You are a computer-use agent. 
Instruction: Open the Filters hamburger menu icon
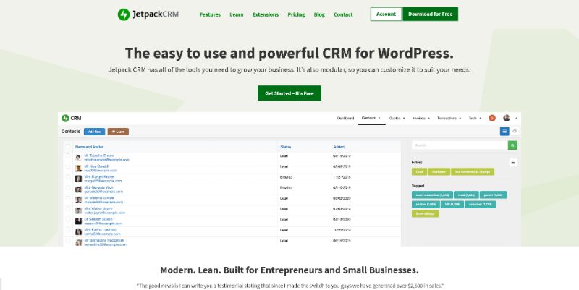click(x=513, y=162)
